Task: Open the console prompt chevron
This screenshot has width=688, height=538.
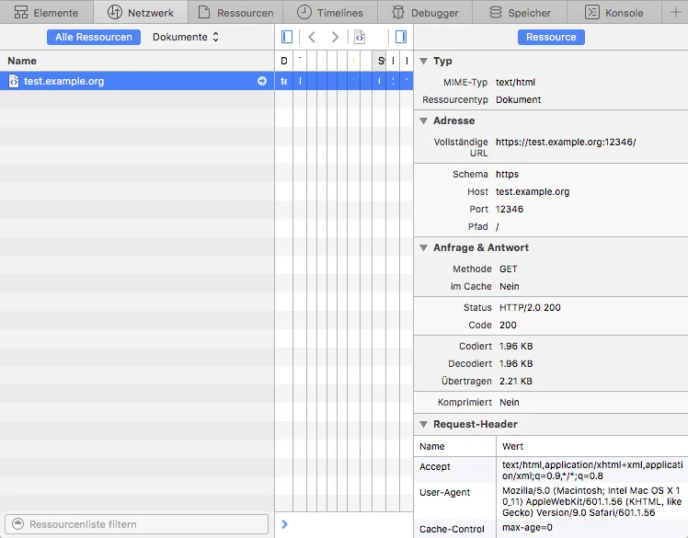Action: [x=284, y=524]
